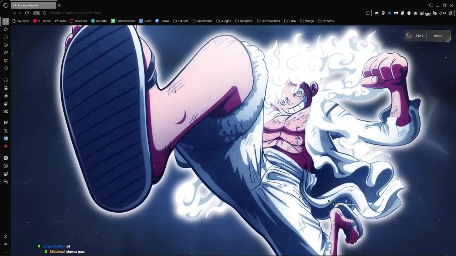
Task: Click the 24°C weather widget
Action: click(416, 36)
